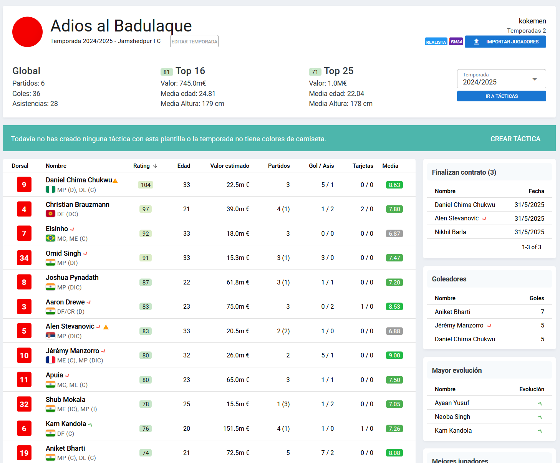This screenshot has width=560, height=463.
Task: Click warning triangle next to Daniel Chima Chukwu
Action: [115, 181]
